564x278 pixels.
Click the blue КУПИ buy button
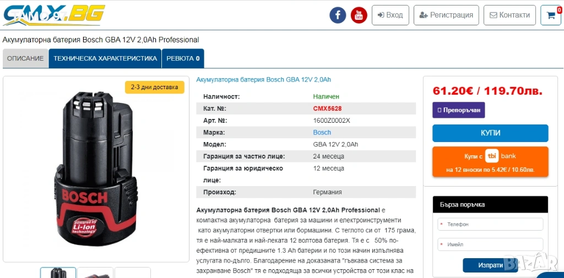(x=490, y=133)
